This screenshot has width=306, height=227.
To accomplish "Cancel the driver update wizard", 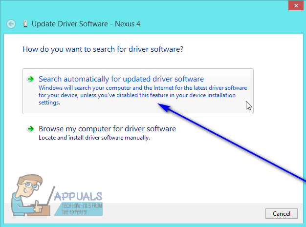I will click(x=282, y=213).
